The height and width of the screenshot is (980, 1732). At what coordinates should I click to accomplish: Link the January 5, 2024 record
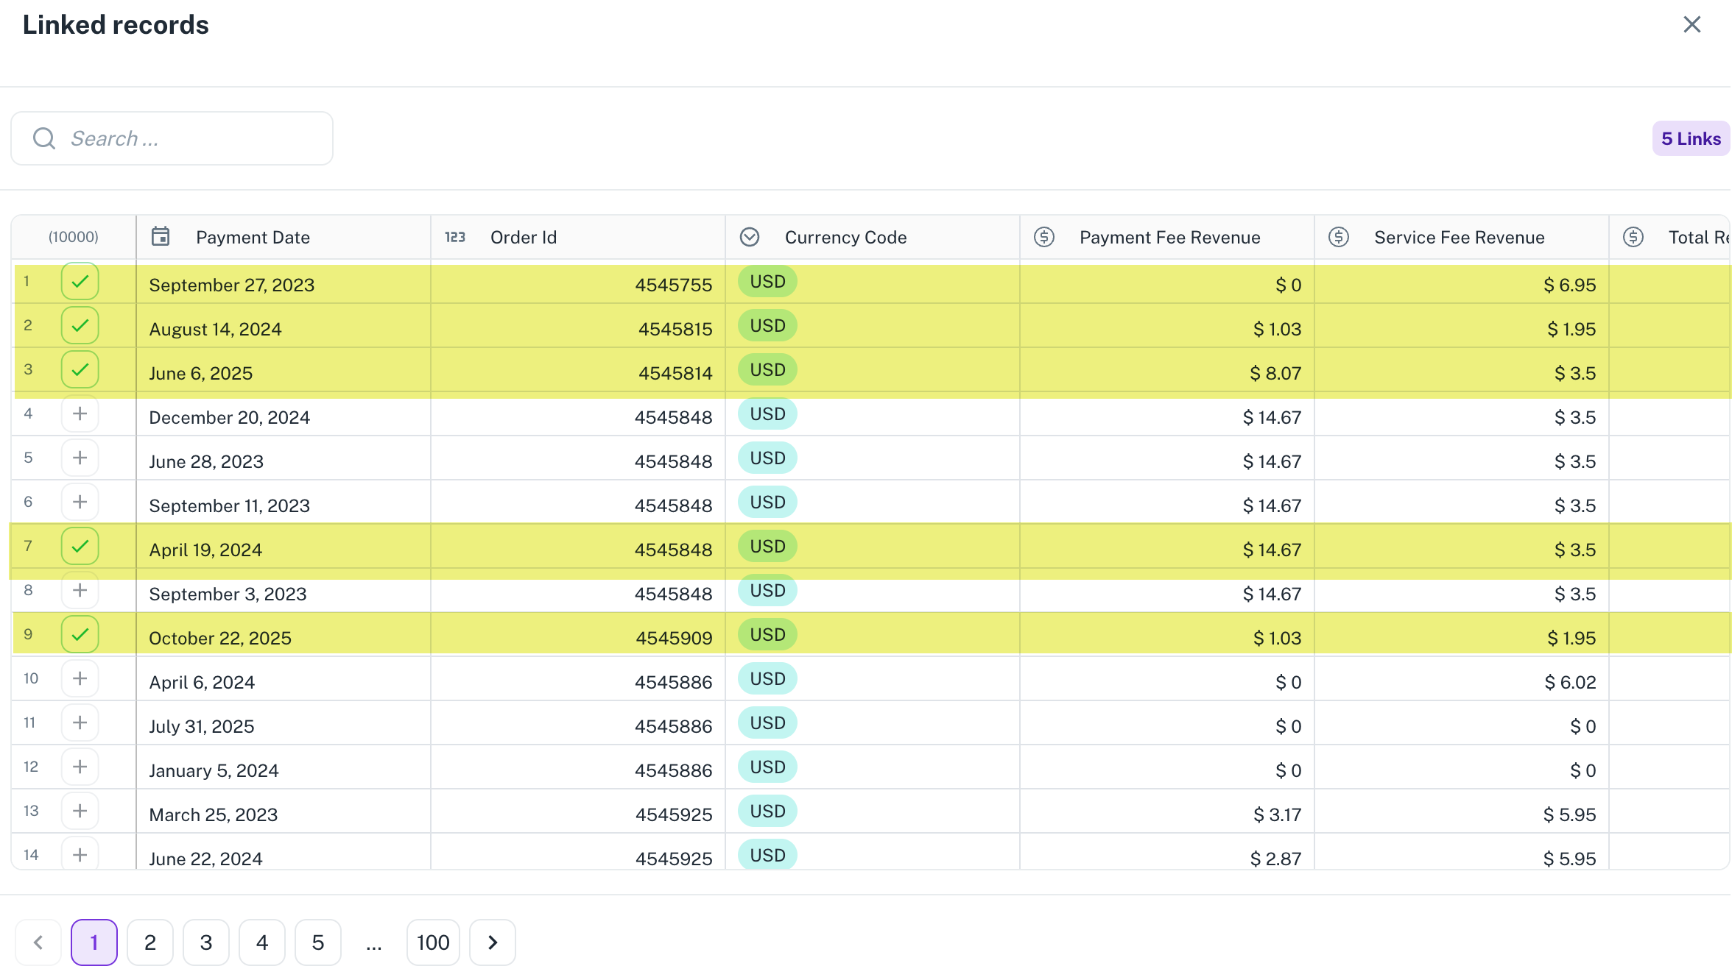click(x=80, y=767)
